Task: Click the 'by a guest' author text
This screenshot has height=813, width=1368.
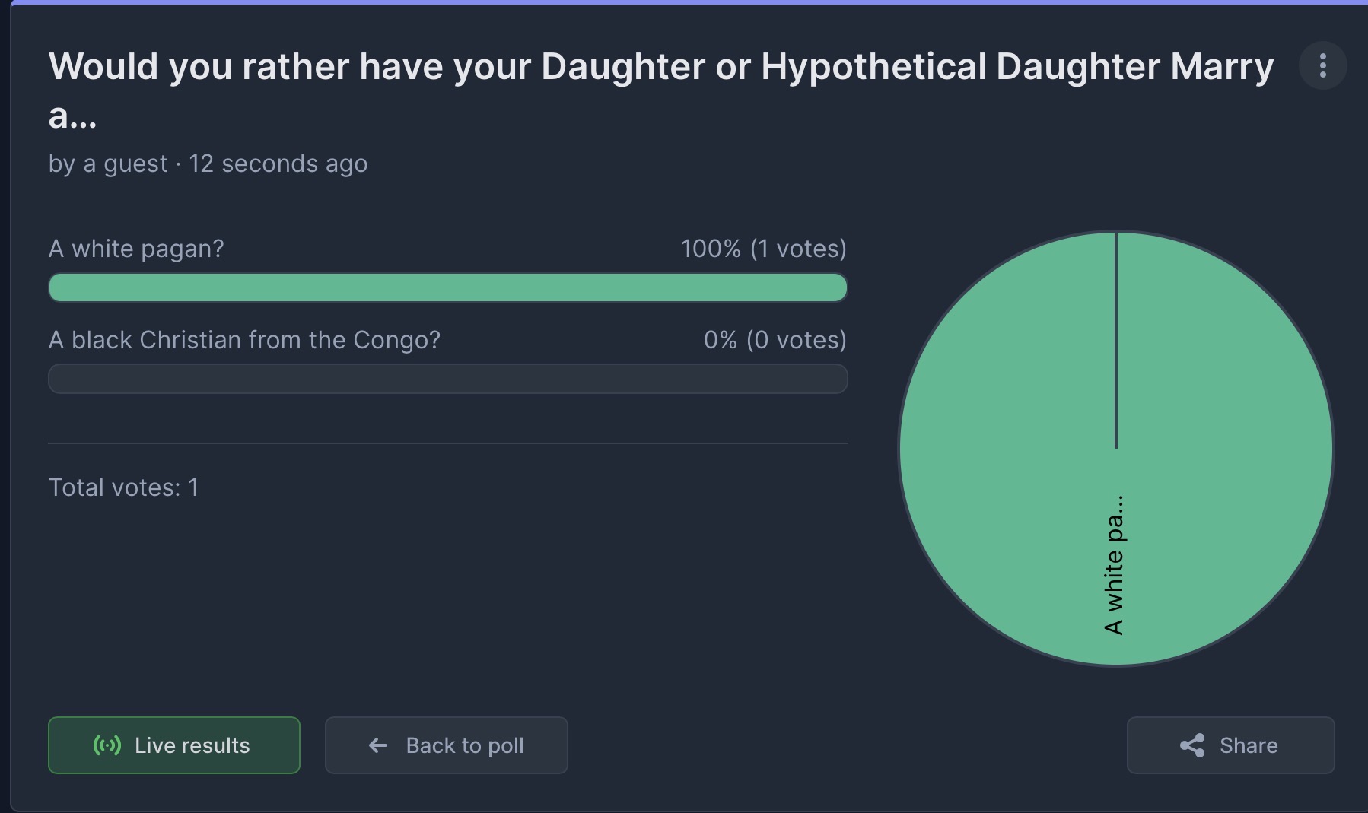Action: (x=108, y=164)
